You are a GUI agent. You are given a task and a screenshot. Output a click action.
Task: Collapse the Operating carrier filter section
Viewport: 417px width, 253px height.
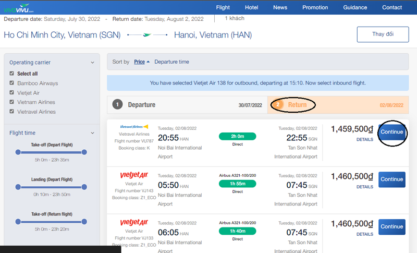93,63
